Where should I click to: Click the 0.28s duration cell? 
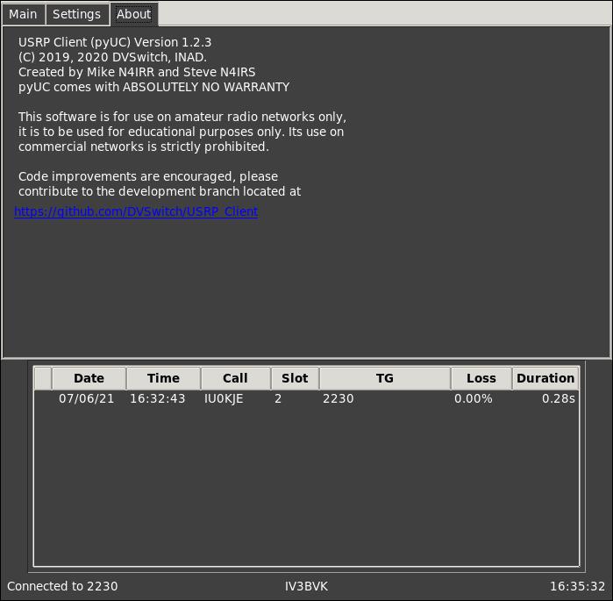pos(559,398)
